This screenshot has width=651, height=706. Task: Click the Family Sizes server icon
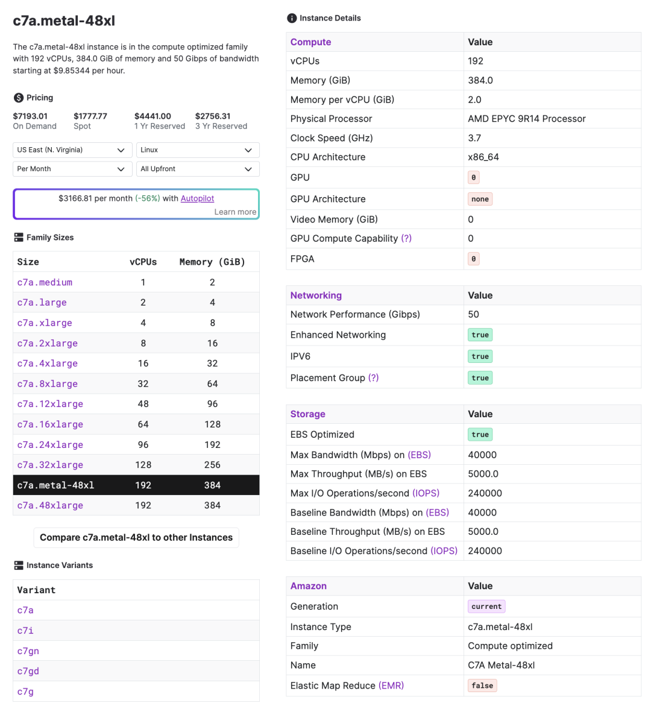pyautogui.click(x=19, y=238)
